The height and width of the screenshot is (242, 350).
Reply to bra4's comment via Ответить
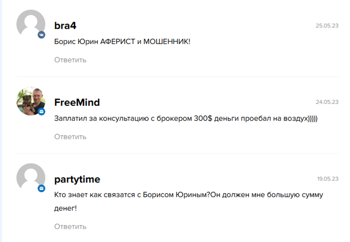[70, 60]
